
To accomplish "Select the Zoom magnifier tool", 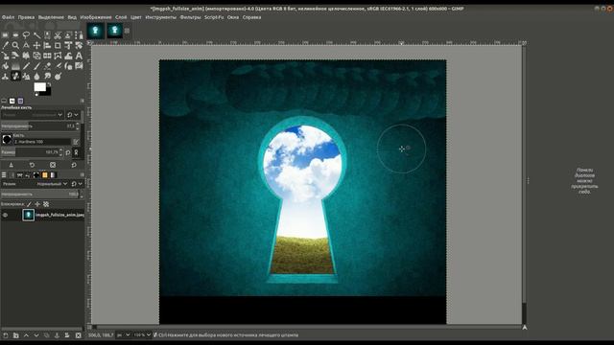I will point(15,45).
